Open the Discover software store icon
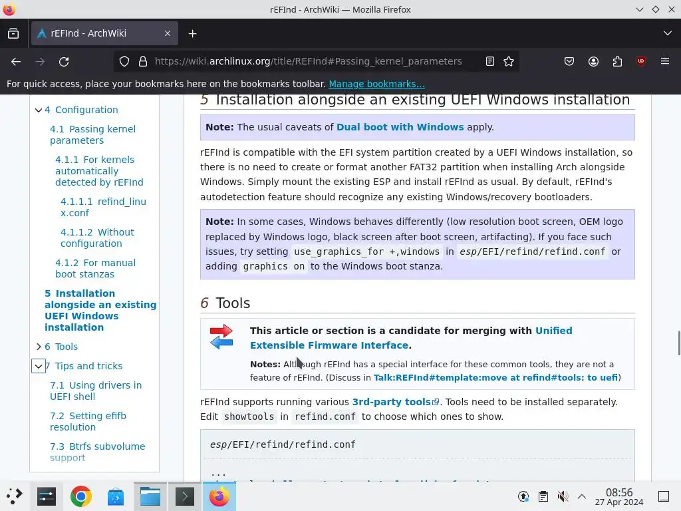This screenshot has width=681, height=511. 116,496
